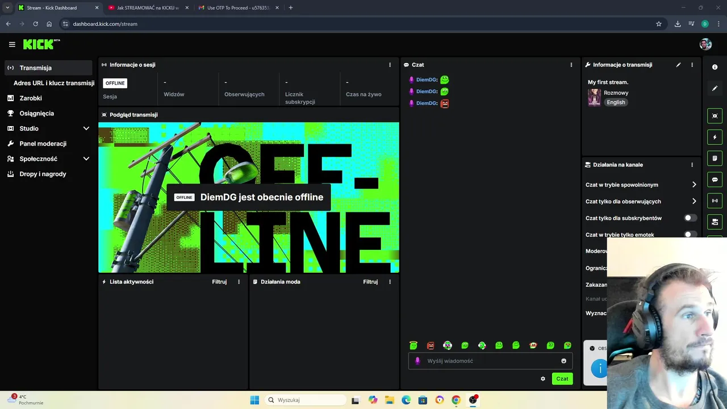
Task: Click 'My first stream.' title text
Action: point(608,82)
